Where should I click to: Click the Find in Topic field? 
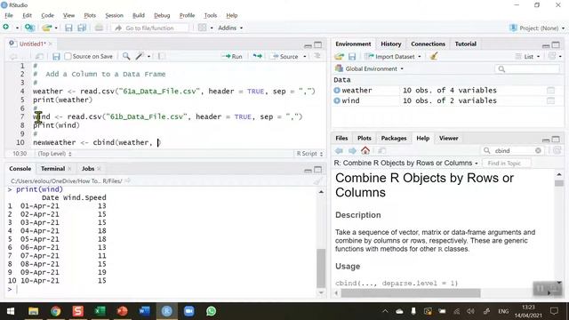[507, 164]
